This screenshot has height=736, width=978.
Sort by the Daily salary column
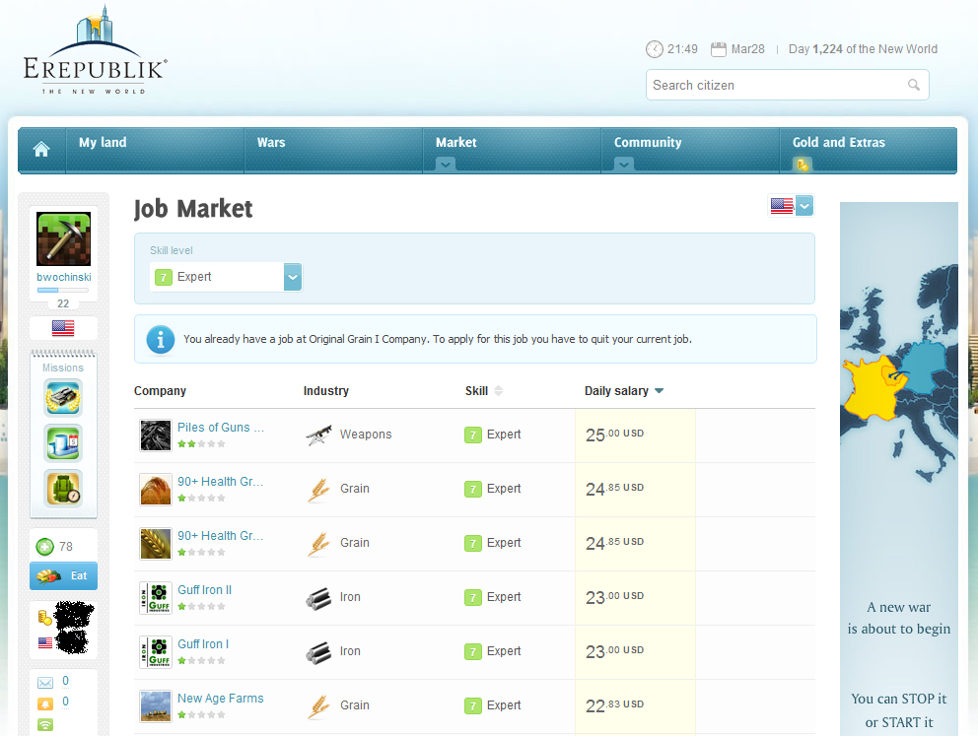coord(624,391)
